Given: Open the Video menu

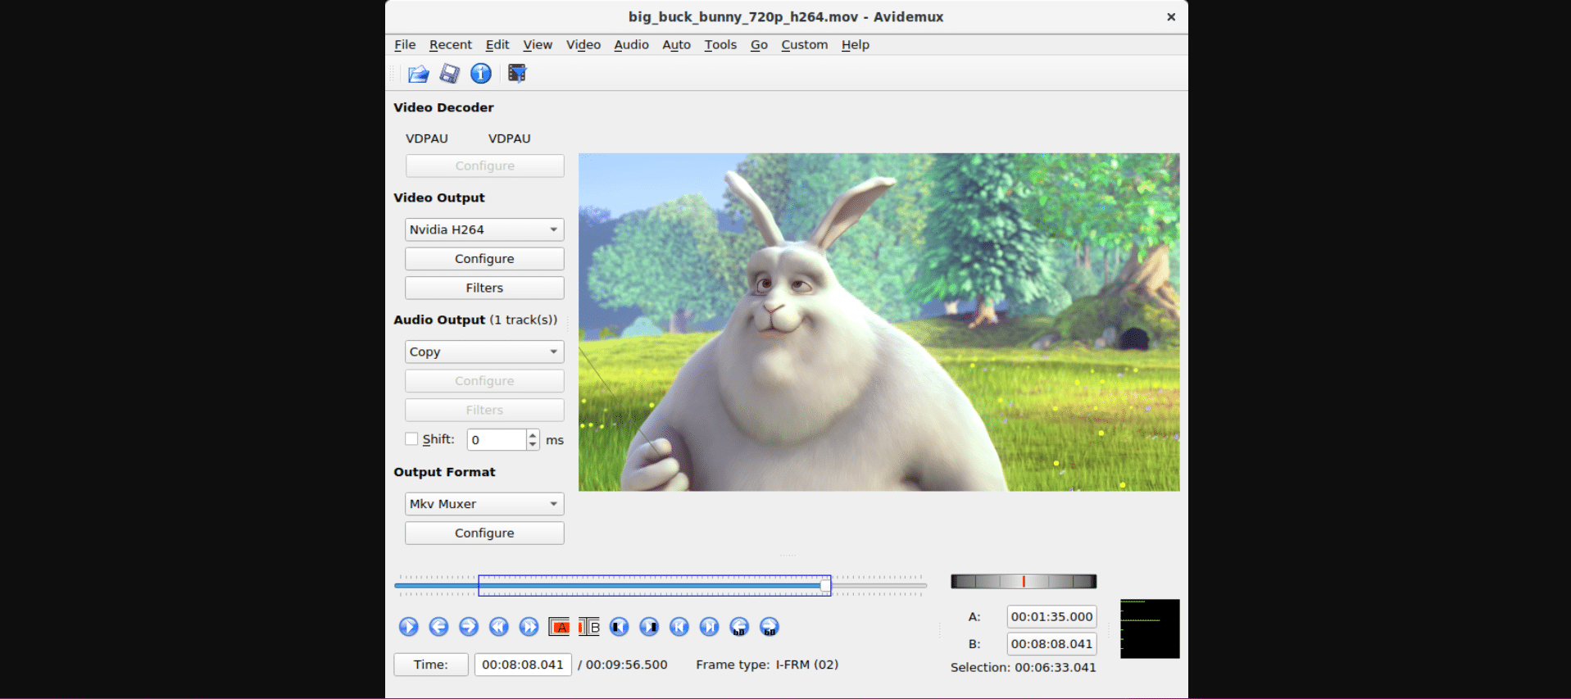Looking at the screenshot, I should point(583,45).
